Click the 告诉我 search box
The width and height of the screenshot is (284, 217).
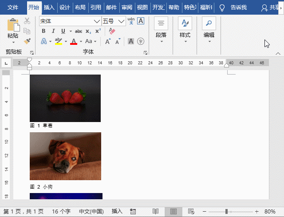click(238, 8)
